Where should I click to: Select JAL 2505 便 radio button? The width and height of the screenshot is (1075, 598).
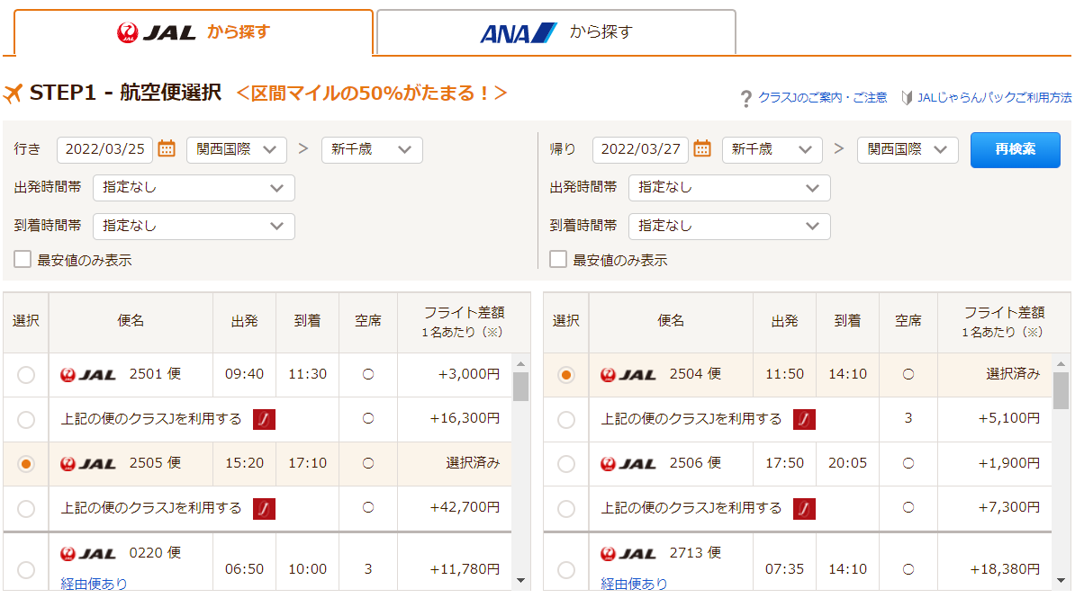pyautogui.click(x=26, y=464)
